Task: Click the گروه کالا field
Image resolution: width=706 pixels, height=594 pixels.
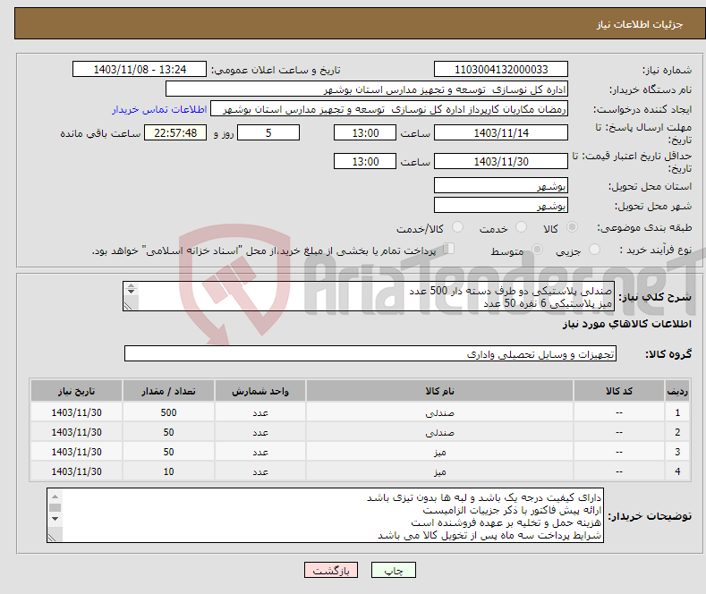Action: coord(370,353)
